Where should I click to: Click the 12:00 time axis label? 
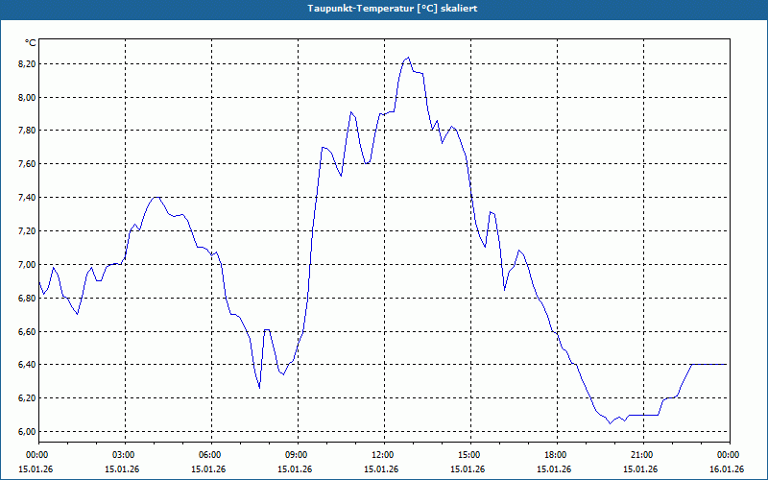coord(385,455)
